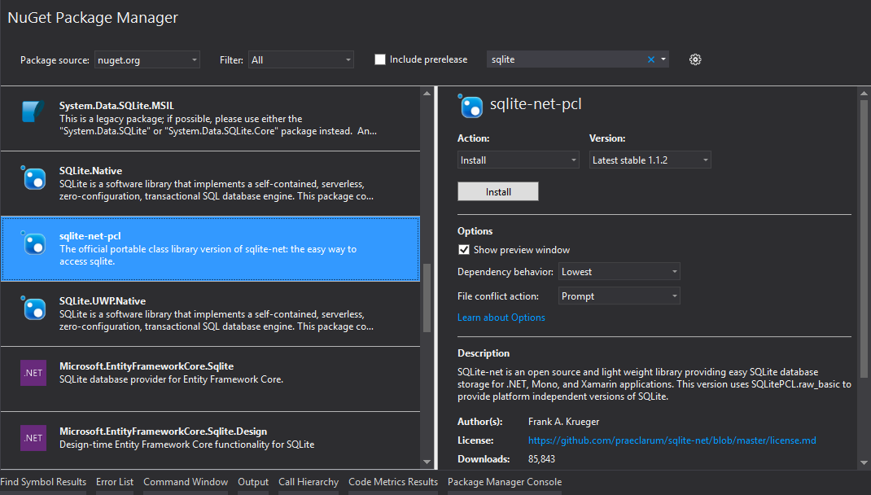
Task: Switch to Error List tab
Action: (115, 482)
